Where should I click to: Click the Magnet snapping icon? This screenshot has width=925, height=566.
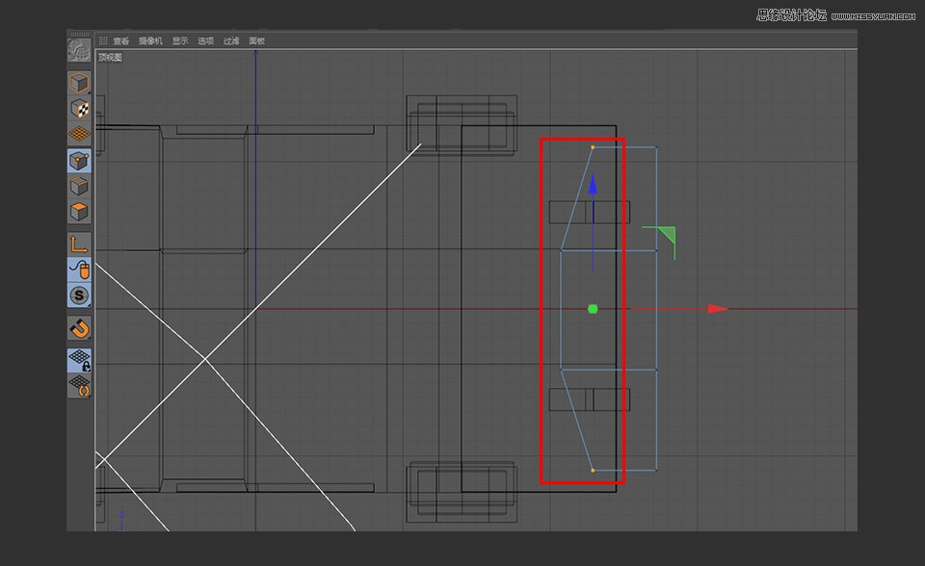[x=79, y=328]
